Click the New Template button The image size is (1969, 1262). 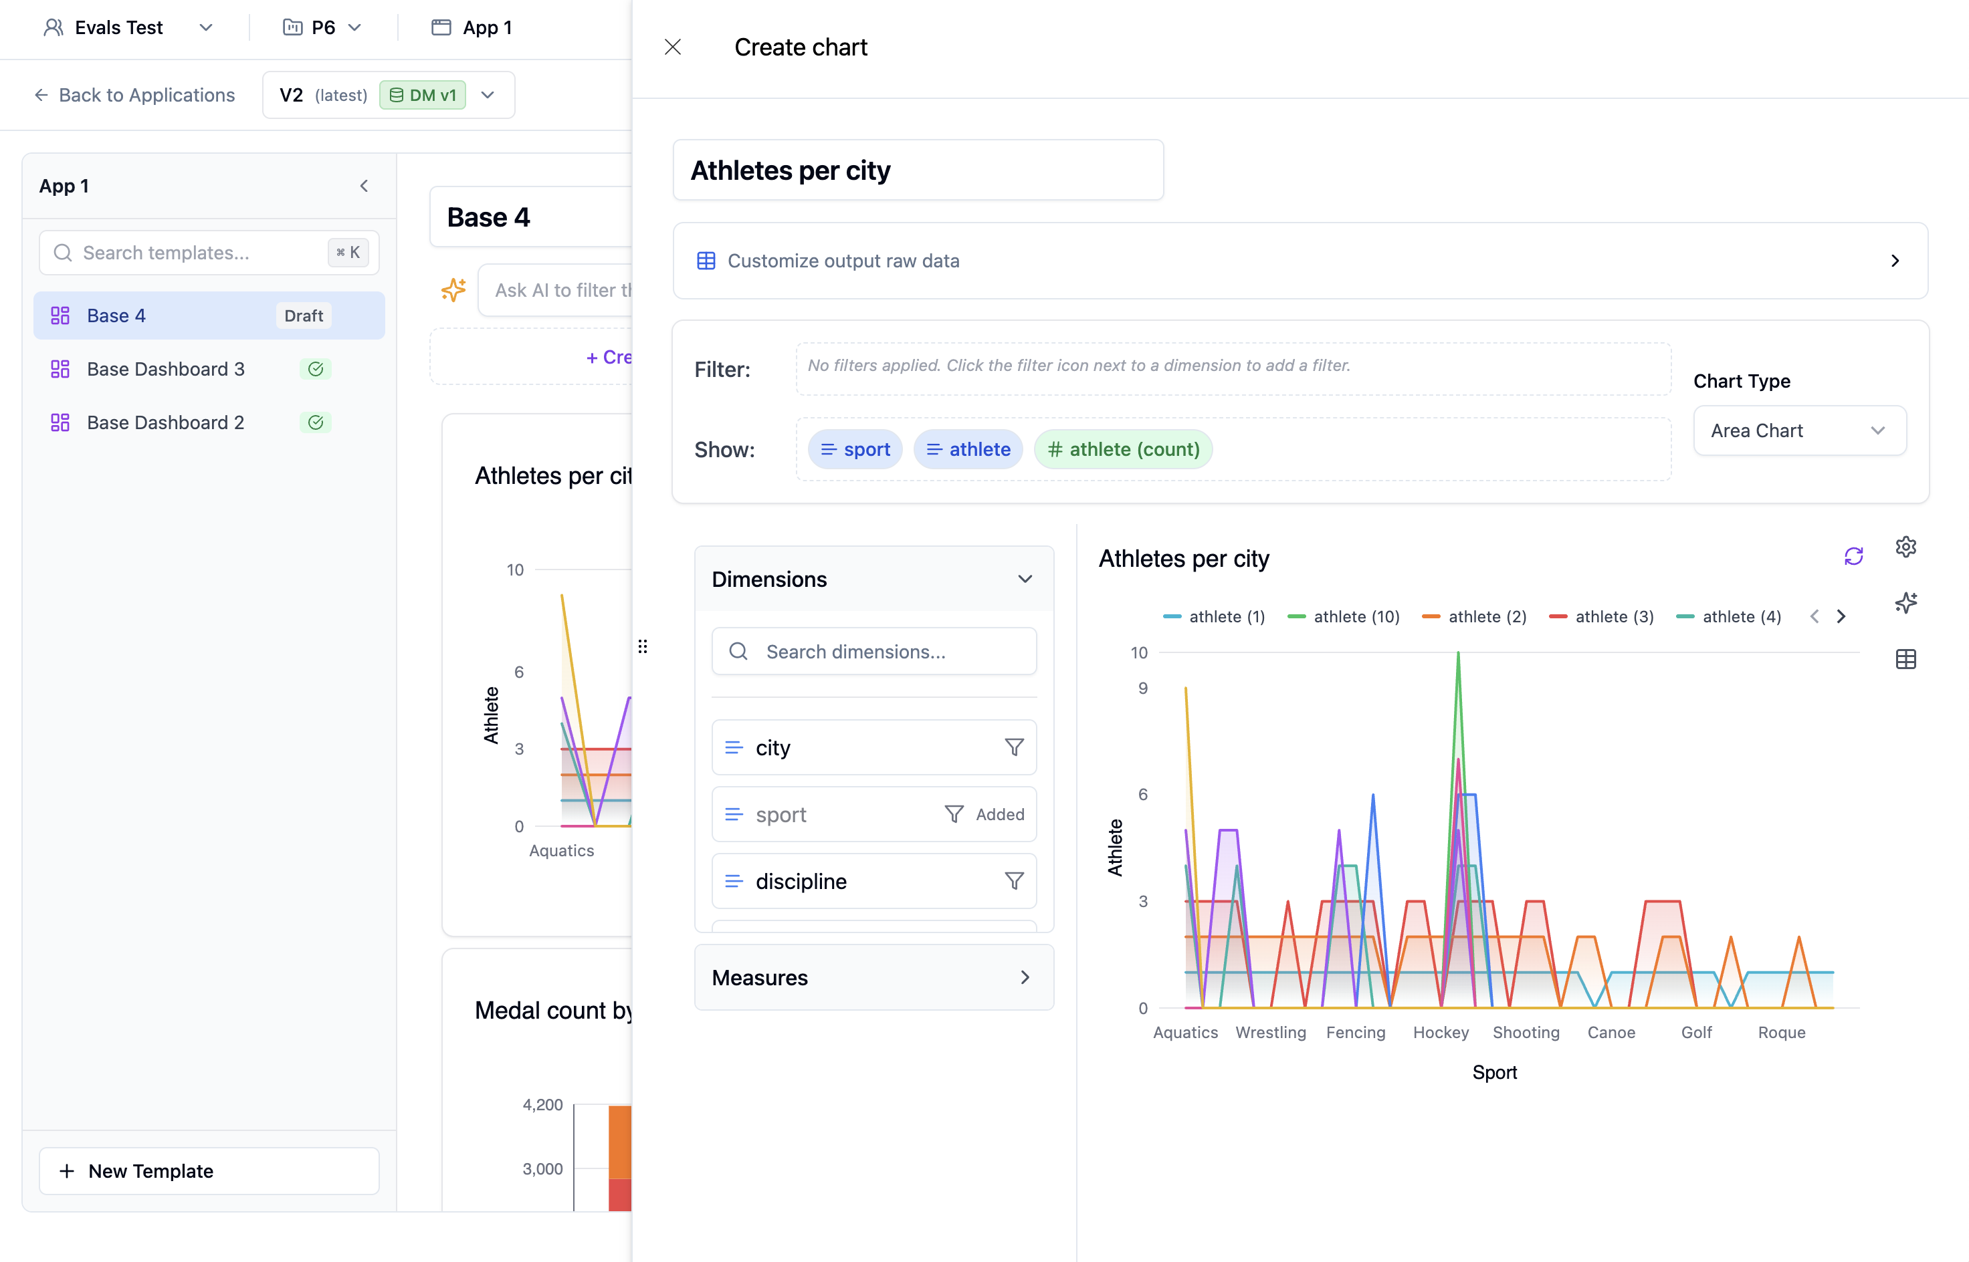(208, 1171)
